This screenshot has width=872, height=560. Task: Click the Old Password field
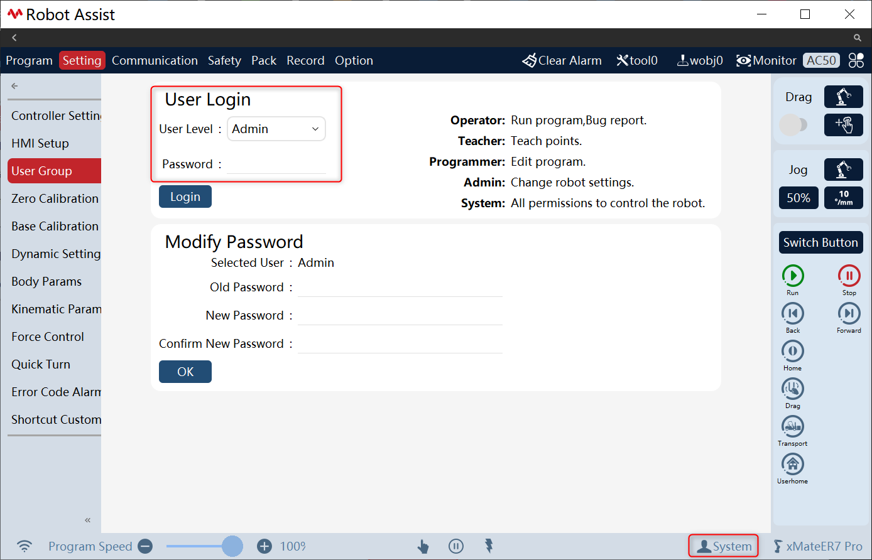coord(400,287)
